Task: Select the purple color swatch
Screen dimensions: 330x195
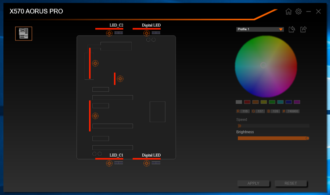Action: (x=297, y=102)
